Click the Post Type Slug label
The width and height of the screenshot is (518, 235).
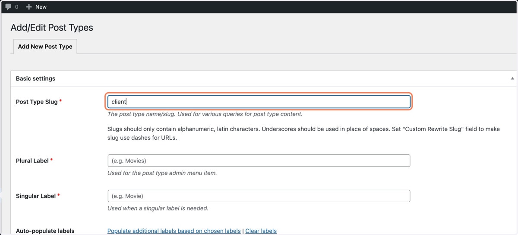click(x=37, y=102)
